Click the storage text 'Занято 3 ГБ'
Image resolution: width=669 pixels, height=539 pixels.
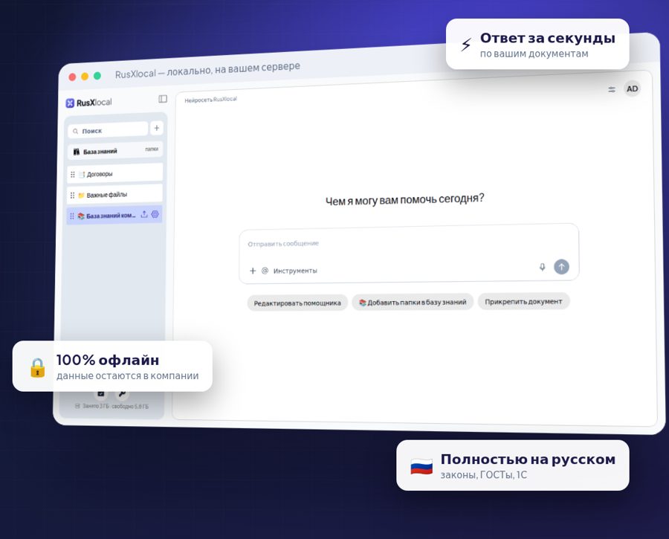[96, 406]
